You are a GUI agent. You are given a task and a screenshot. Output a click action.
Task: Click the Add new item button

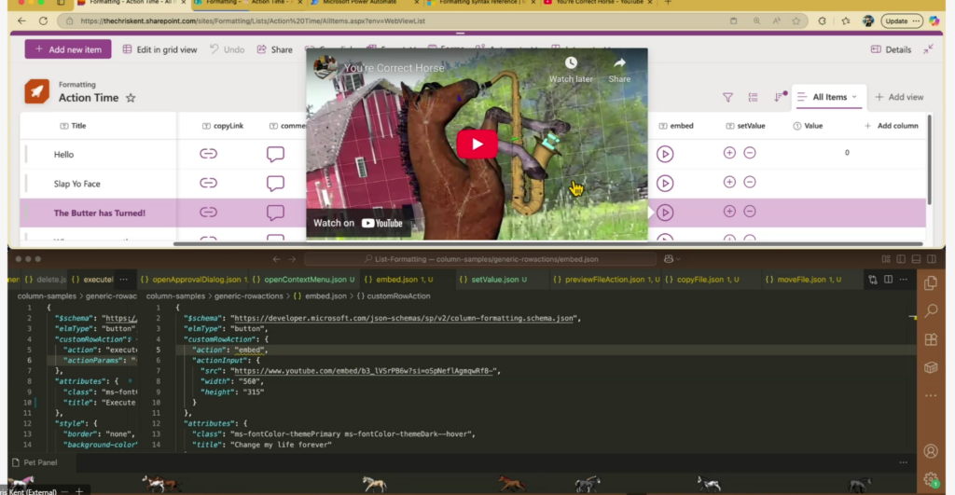(x=68, y=49)
